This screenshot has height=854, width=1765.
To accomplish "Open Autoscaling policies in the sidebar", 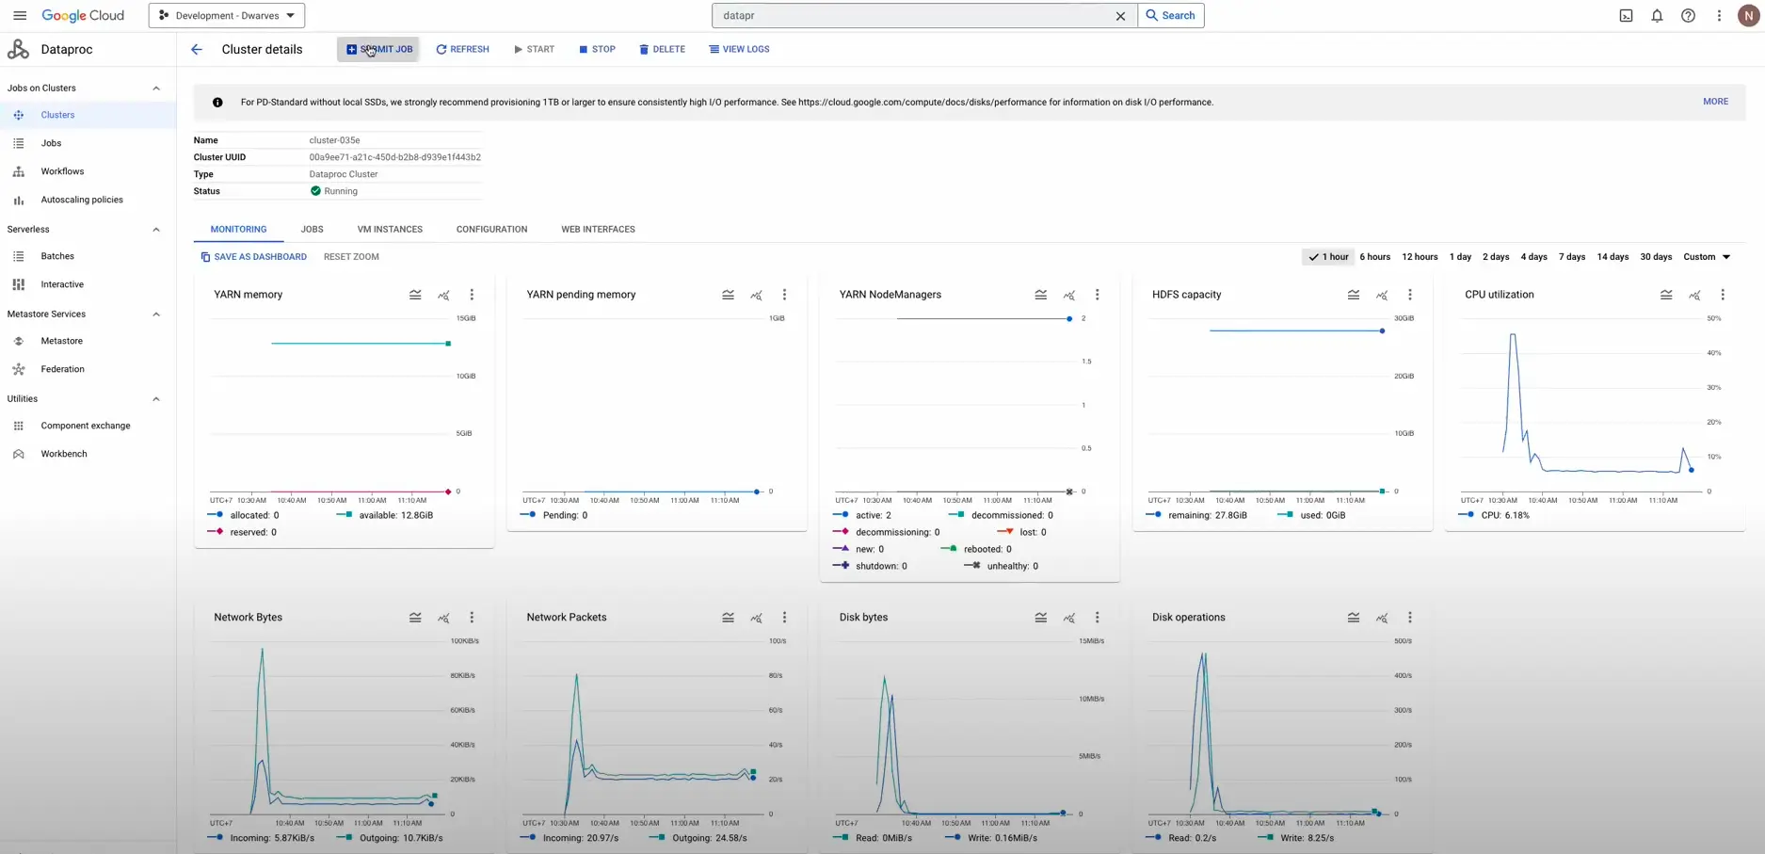I will tap(82, 200).
